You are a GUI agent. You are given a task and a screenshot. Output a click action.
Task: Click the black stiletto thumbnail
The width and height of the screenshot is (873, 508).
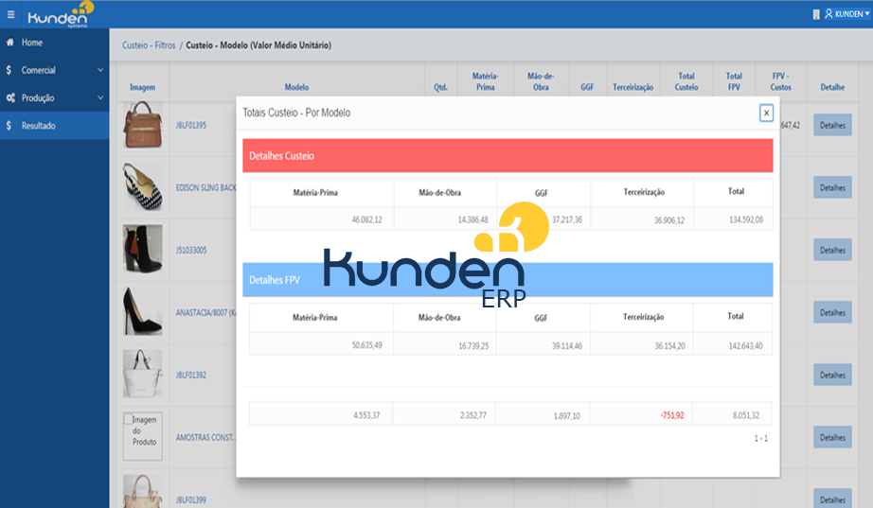click(143, 311)
